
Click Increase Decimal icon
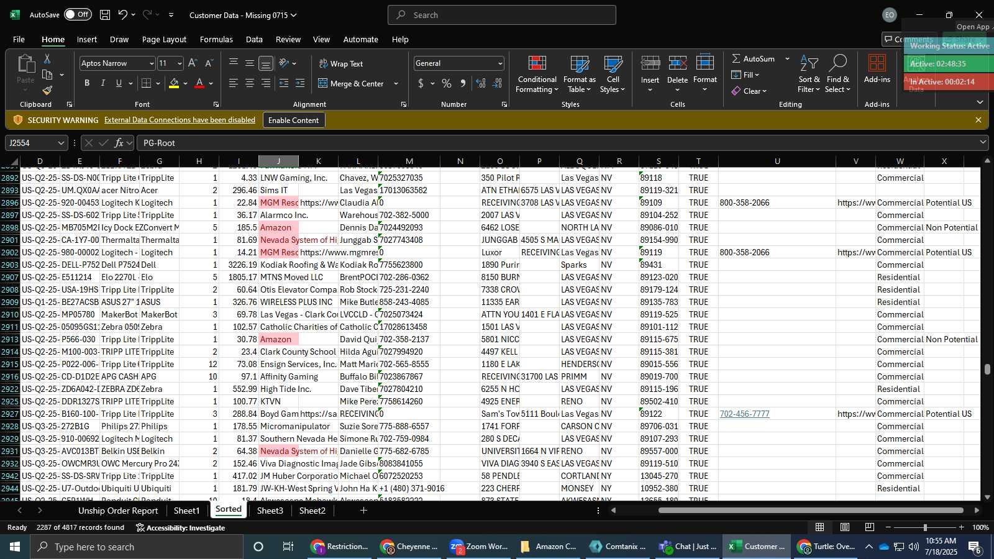pos(481,83)
